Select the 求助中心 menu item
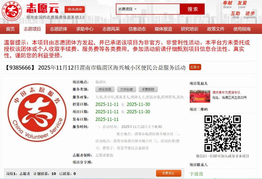262x179 pixels. 85,29
